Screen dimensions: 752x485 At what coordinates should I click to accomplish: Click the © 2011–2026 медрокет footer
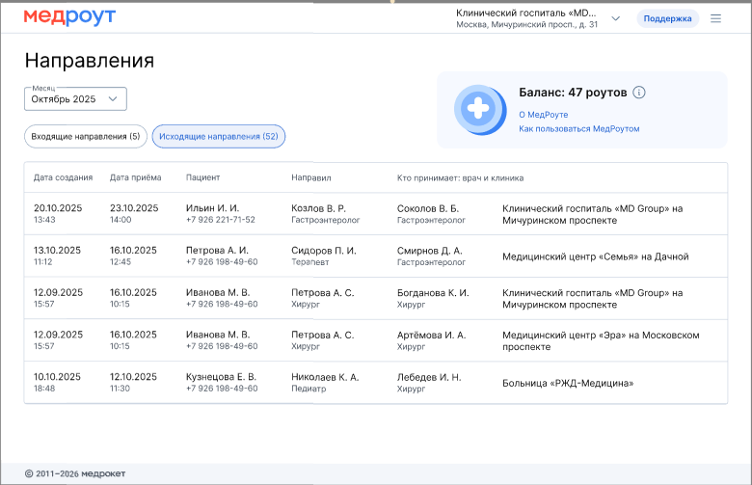(x=75, y=473)
